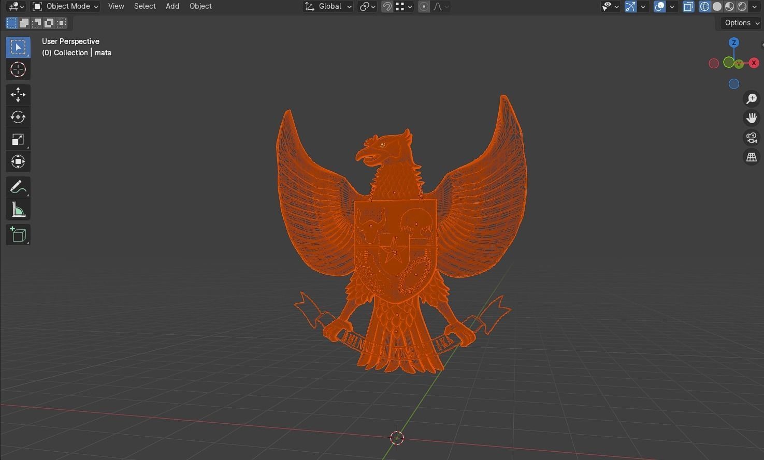Open the View menu
Image resolution: width=764 pixels, height=460 pixels.
[x=116, y=6]
